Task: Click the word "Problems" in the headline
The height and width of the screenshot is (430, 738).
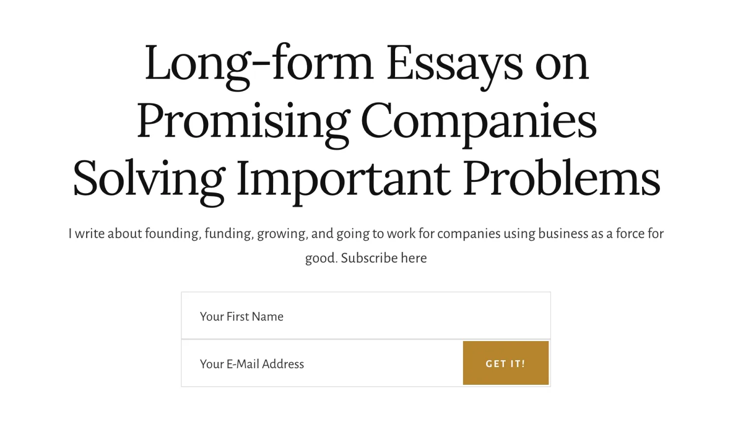Action: click(561, 178)
